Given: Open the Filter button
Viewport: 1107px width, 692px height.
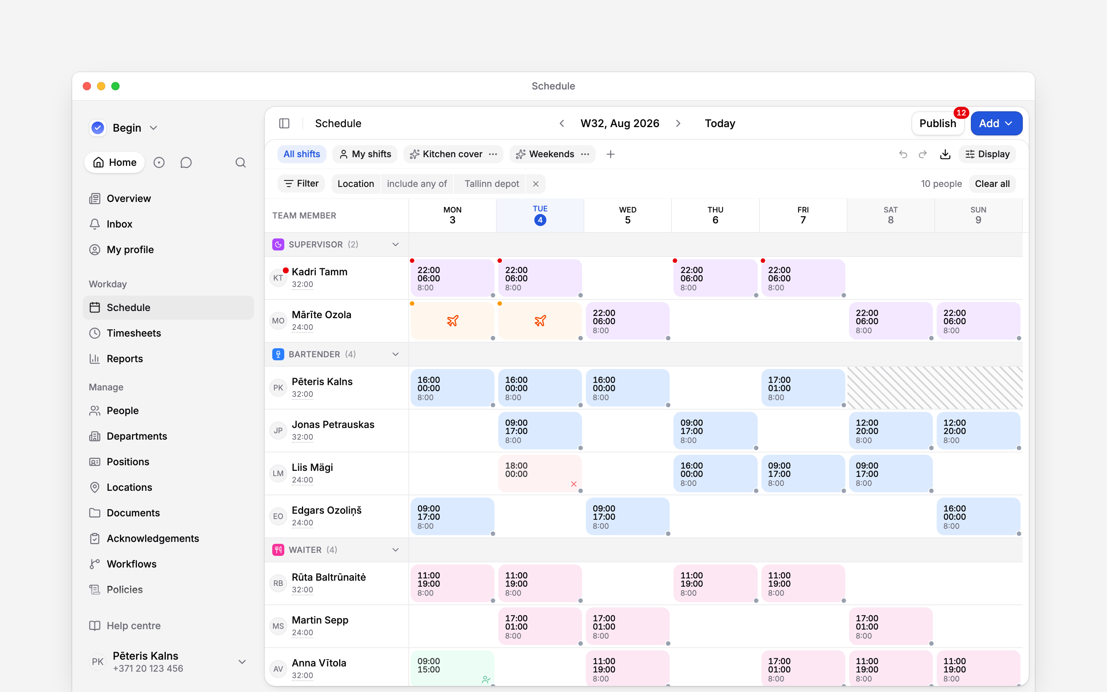Looking at the screenshot, I should 301,184.
